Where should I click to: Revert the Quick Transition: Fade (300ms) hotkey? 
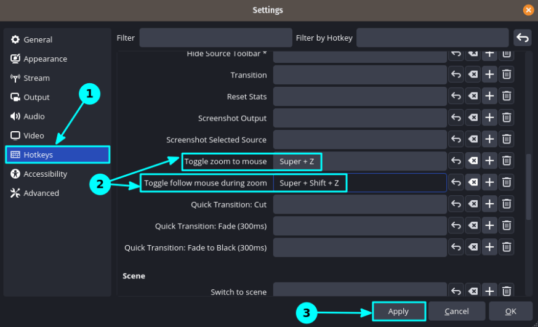coord(456,226)
